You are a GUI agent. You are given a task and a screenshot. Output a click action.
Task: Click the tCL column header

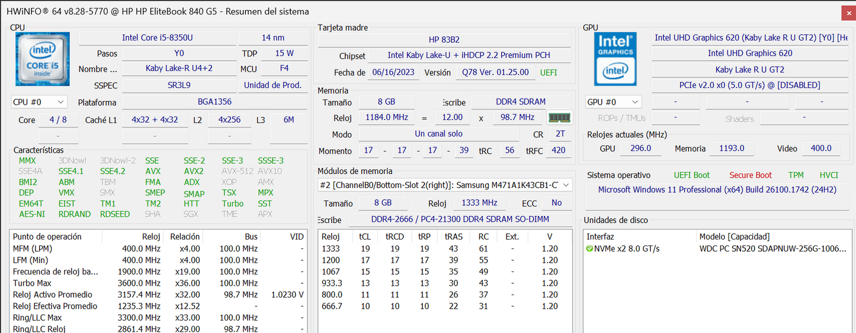365,237
